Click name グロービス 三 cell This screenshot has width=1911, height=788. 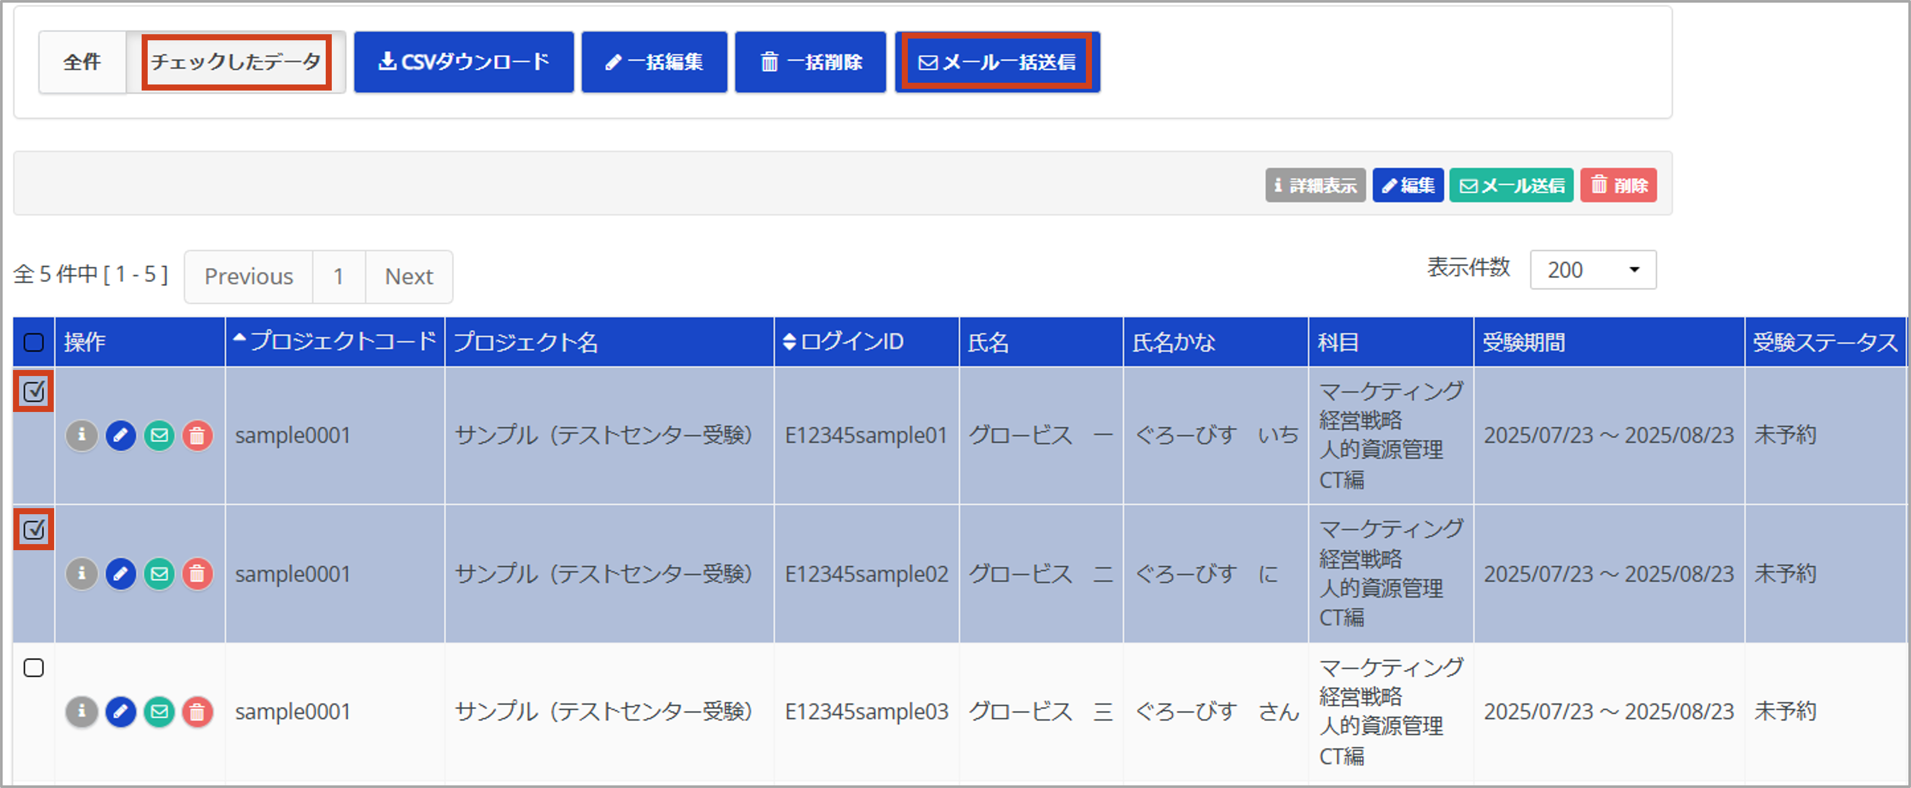tap(1041, 712)
